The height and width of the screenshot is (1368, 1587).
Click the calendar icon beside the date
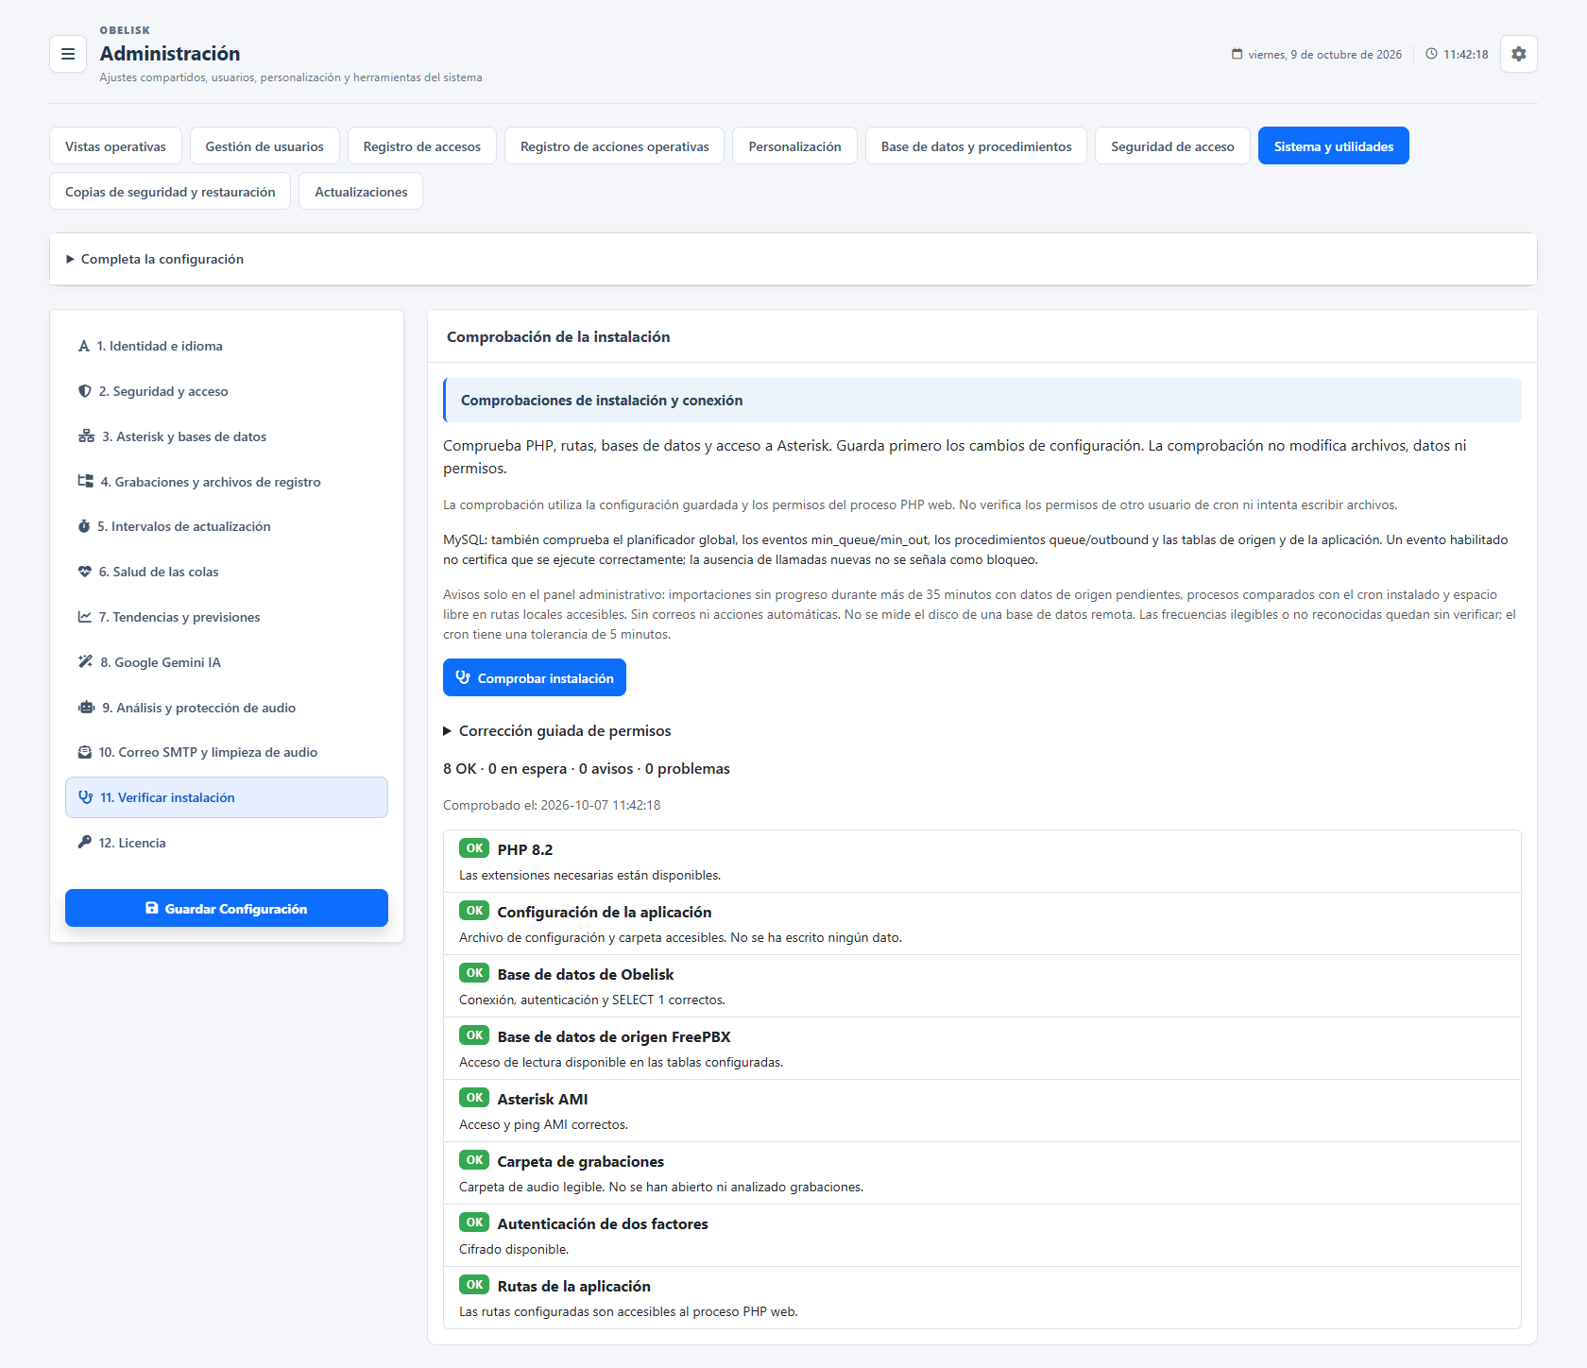click(1237, 54)
